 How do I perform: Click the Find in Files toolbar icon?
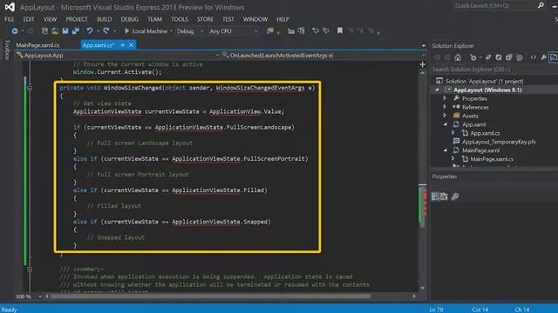(x=270, y=31)
